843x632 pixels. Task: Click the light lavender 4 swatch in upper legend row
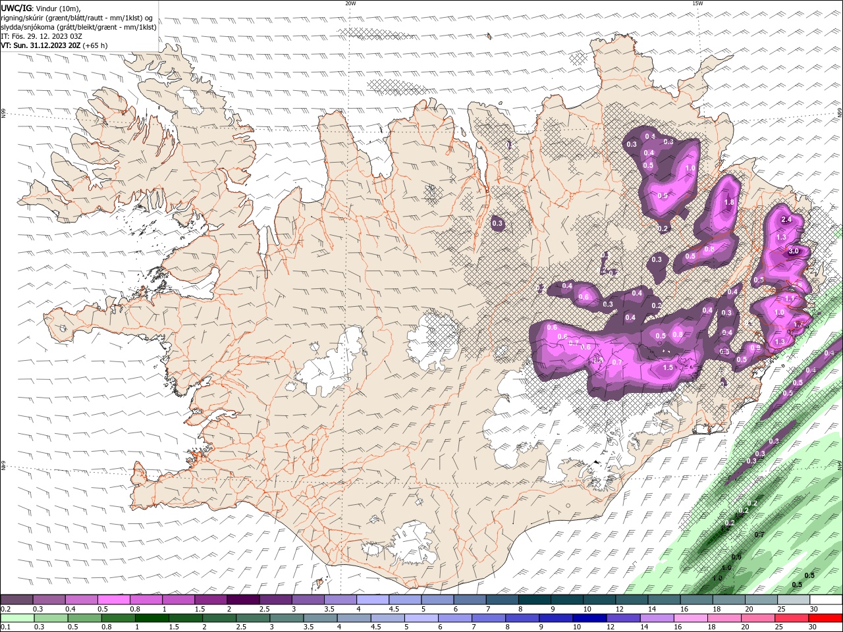(x=373, y=600)
